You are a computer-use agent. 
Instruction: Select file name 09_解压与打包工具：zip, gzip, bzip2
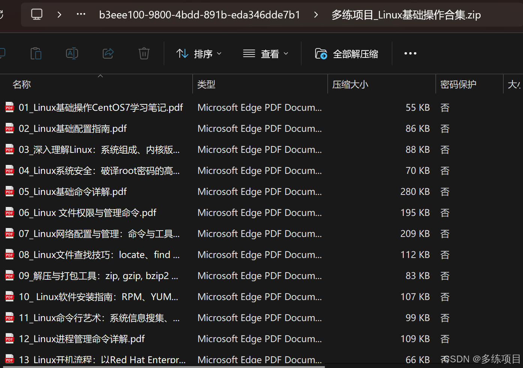coord(99,276)
